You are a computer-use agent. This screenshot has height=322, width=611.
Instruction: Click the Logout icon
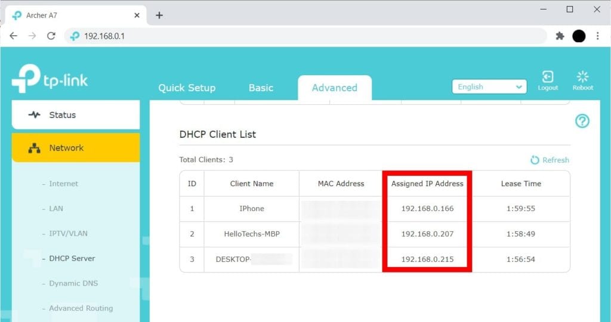[x=548, y=77]
